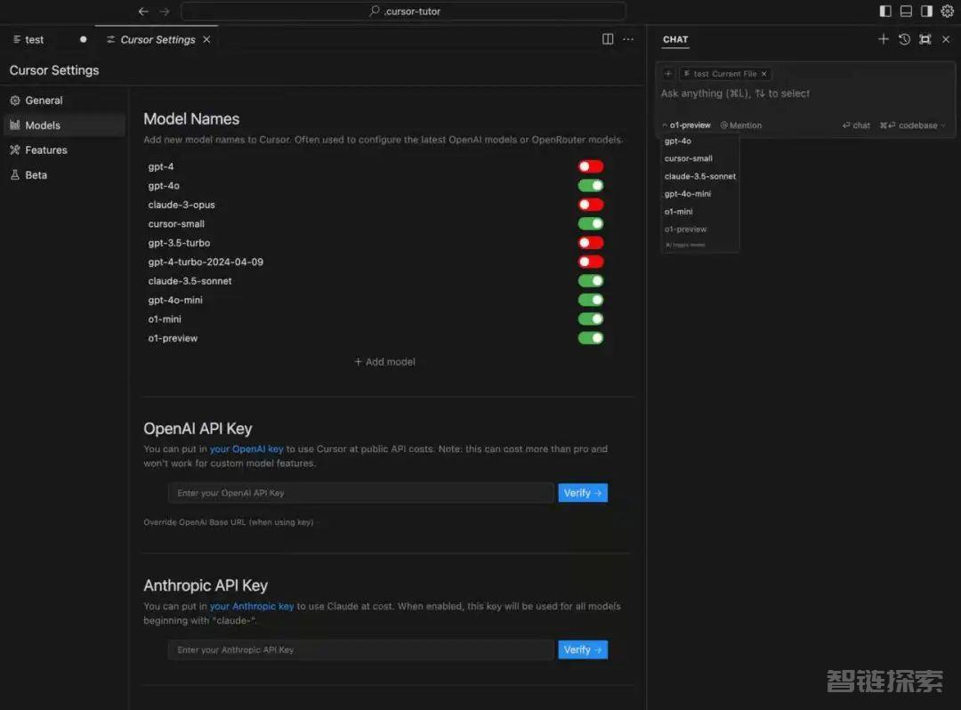Enable the claude-3-opus model toggle

coord(591,204)
